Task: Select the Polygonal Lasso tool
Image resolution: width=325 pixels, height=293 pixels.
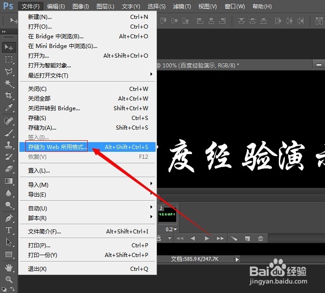Action: [8, 72]
